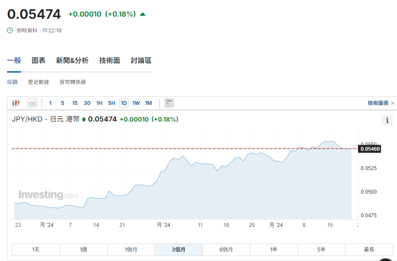397x261 pixels.
Task: Click the clock icon beside 即時資料
Action: tap(10, 31)
